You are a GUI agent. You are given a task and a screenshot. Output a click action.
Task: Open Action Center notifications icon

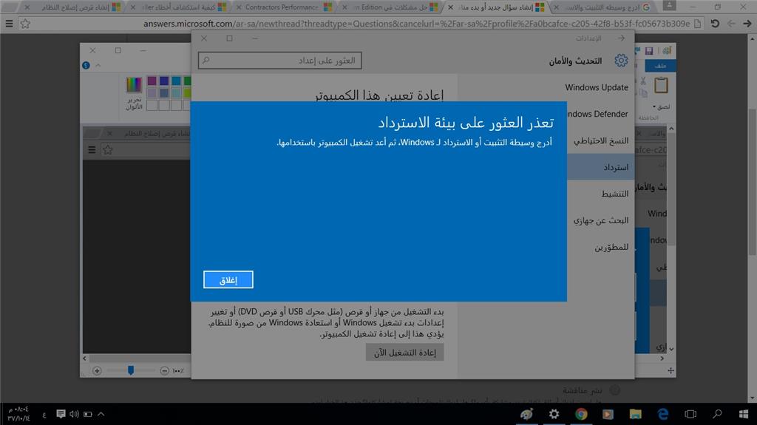coord(61,414)
